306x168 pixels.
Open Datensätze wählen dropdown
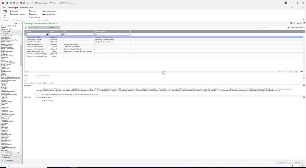pos(298,27)
